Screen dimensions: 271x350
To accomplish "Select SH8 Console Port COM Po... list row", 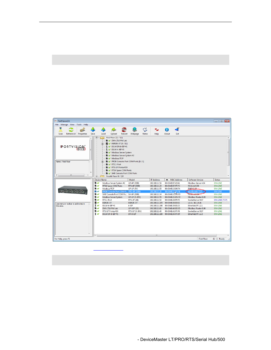I will tap(162, 194).
